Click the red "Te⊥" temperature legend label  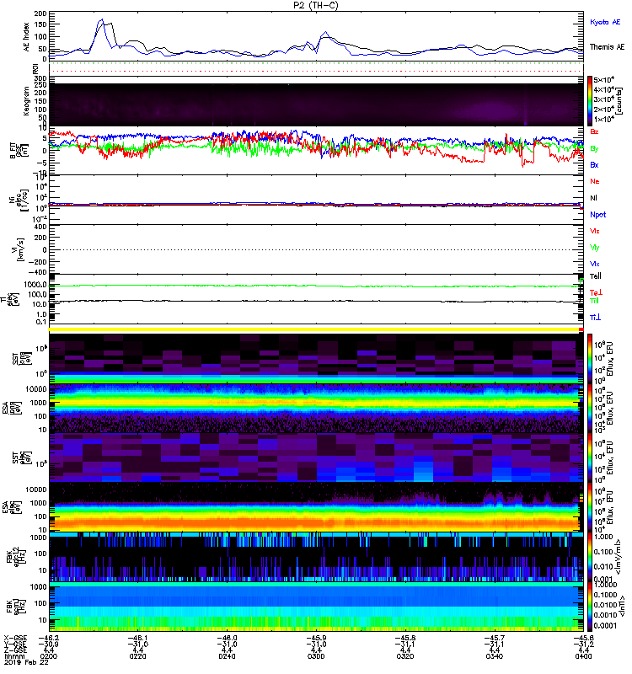tap(596, 292)
